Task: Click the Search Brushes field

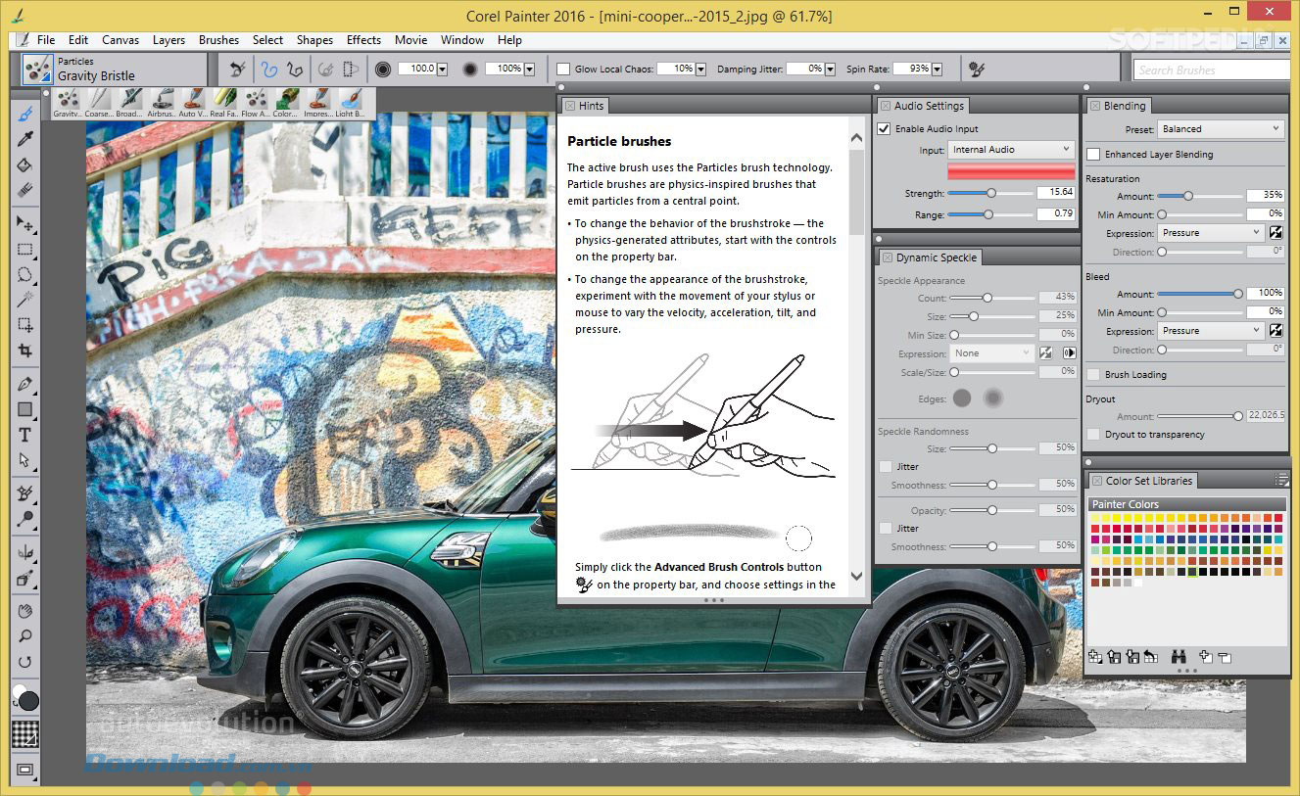Action: tap(1211, 70)
